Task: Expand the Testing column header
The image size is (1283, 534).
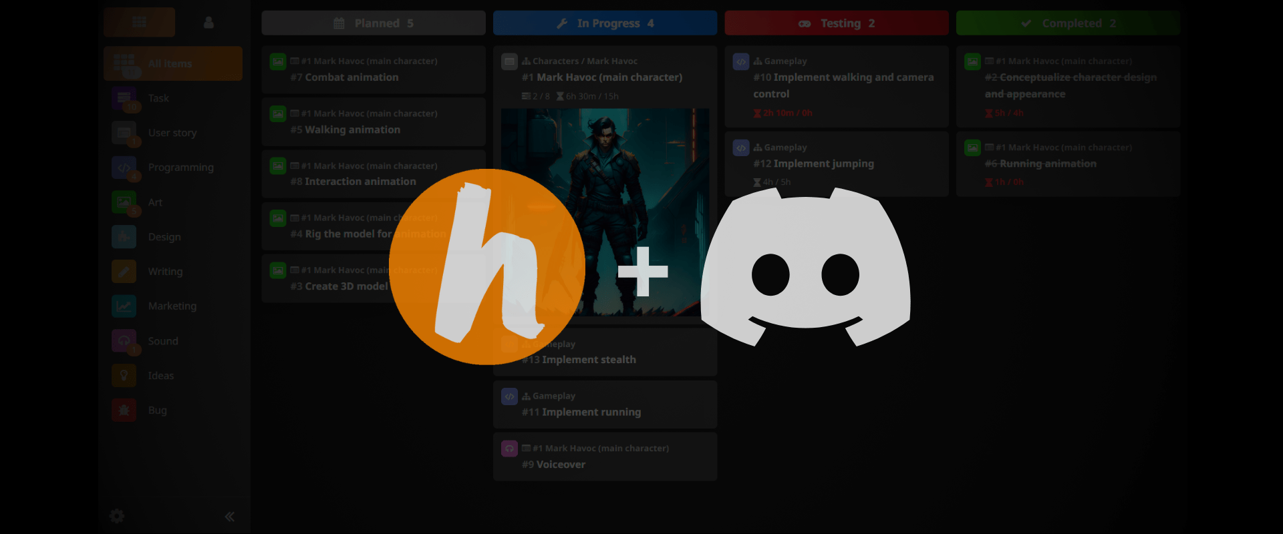Action: (836, 23)
